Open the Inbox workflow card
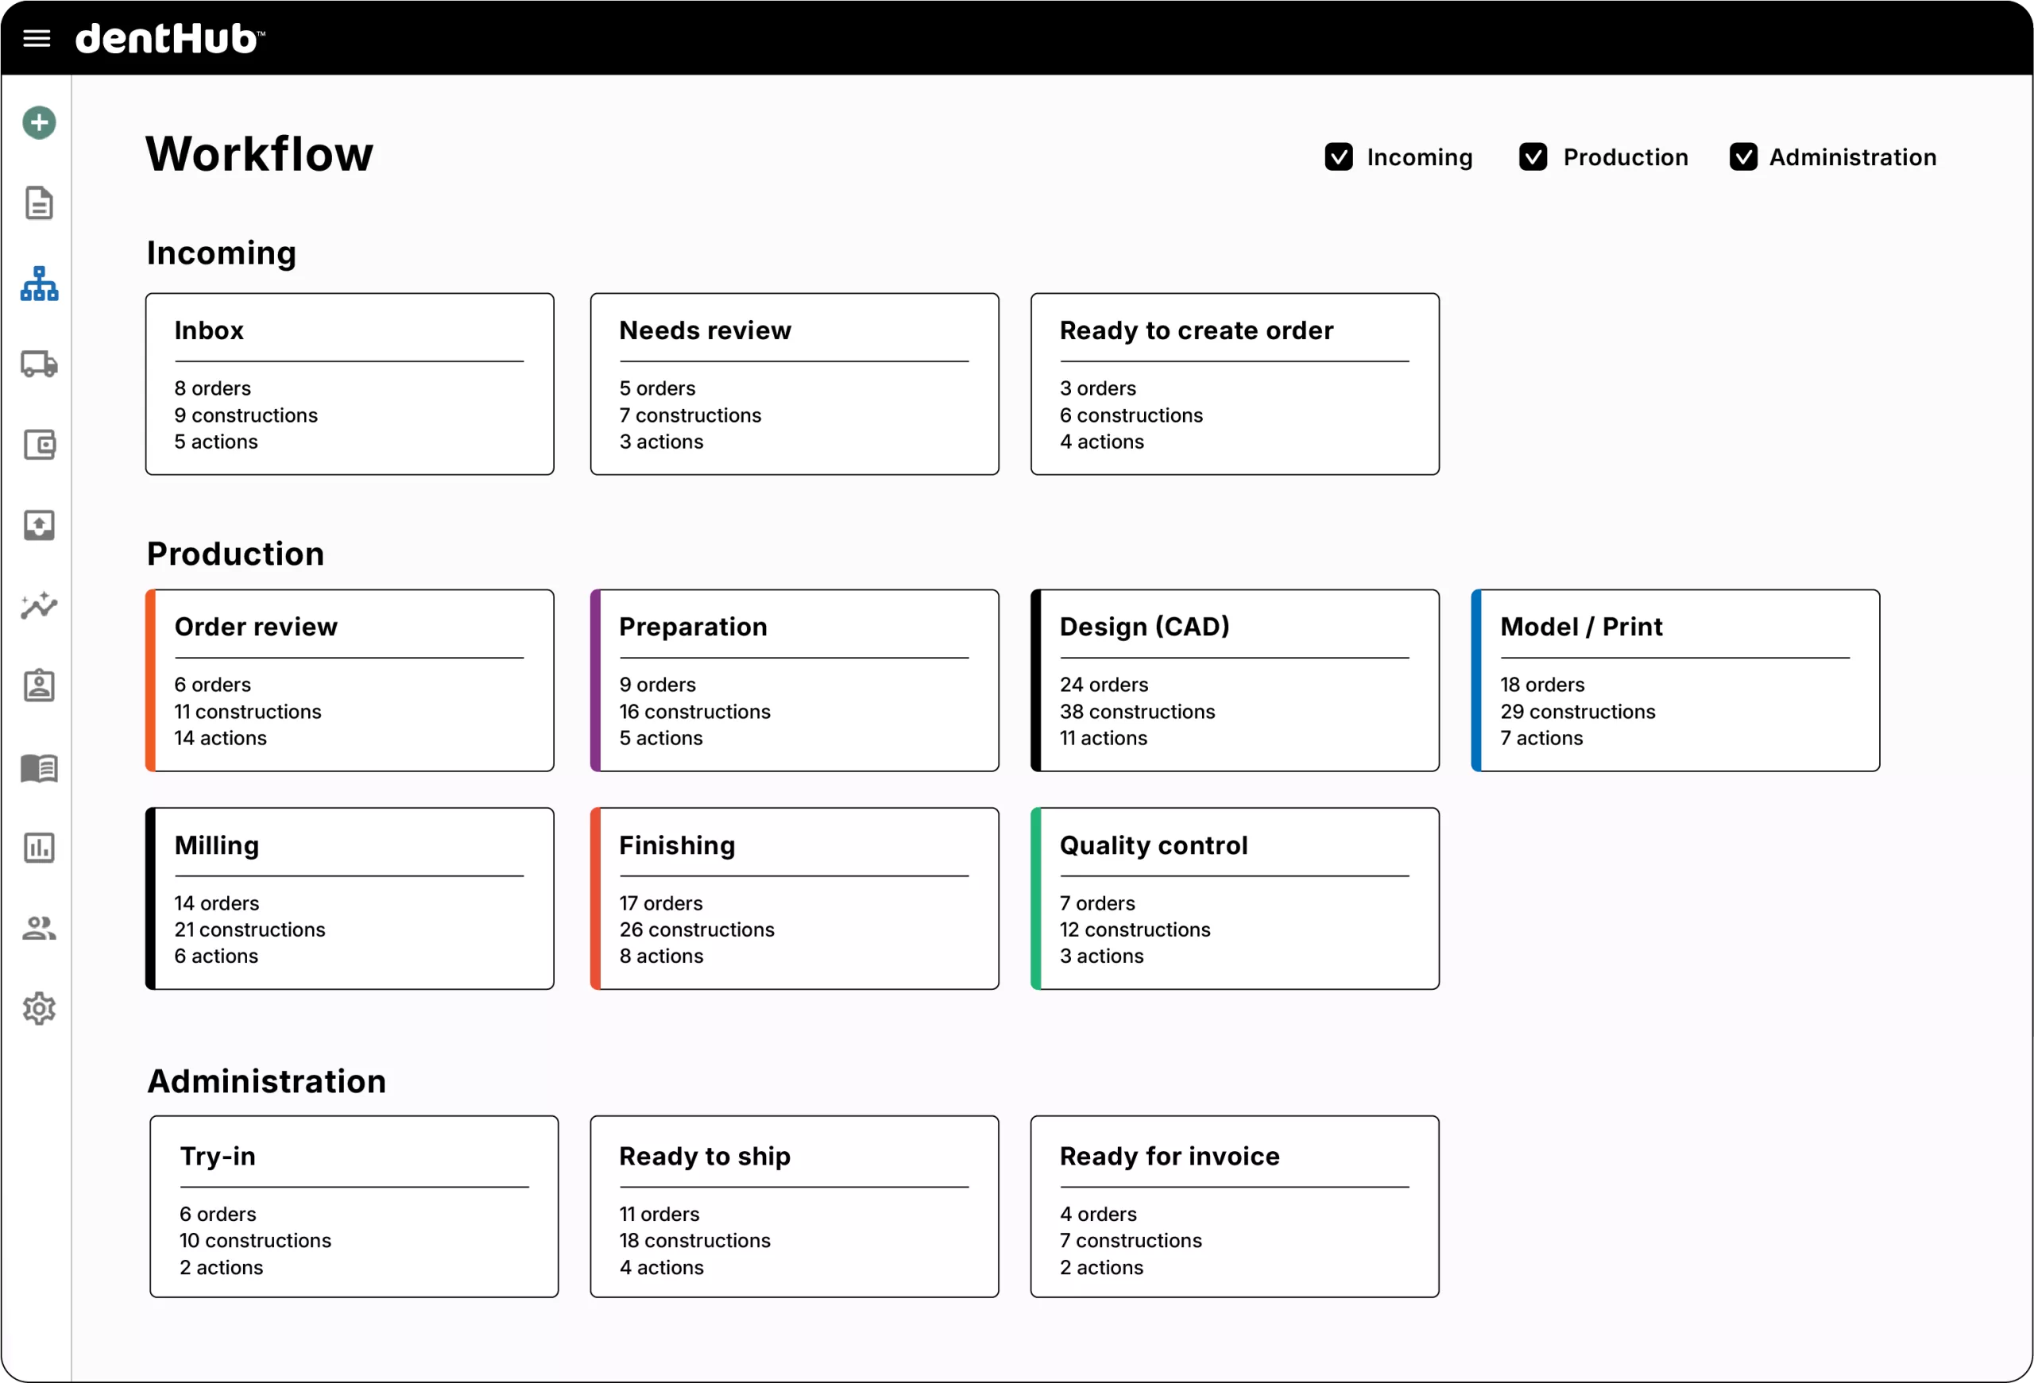Viewport: 2034px width, 1383px height. (x=350, y=384)
